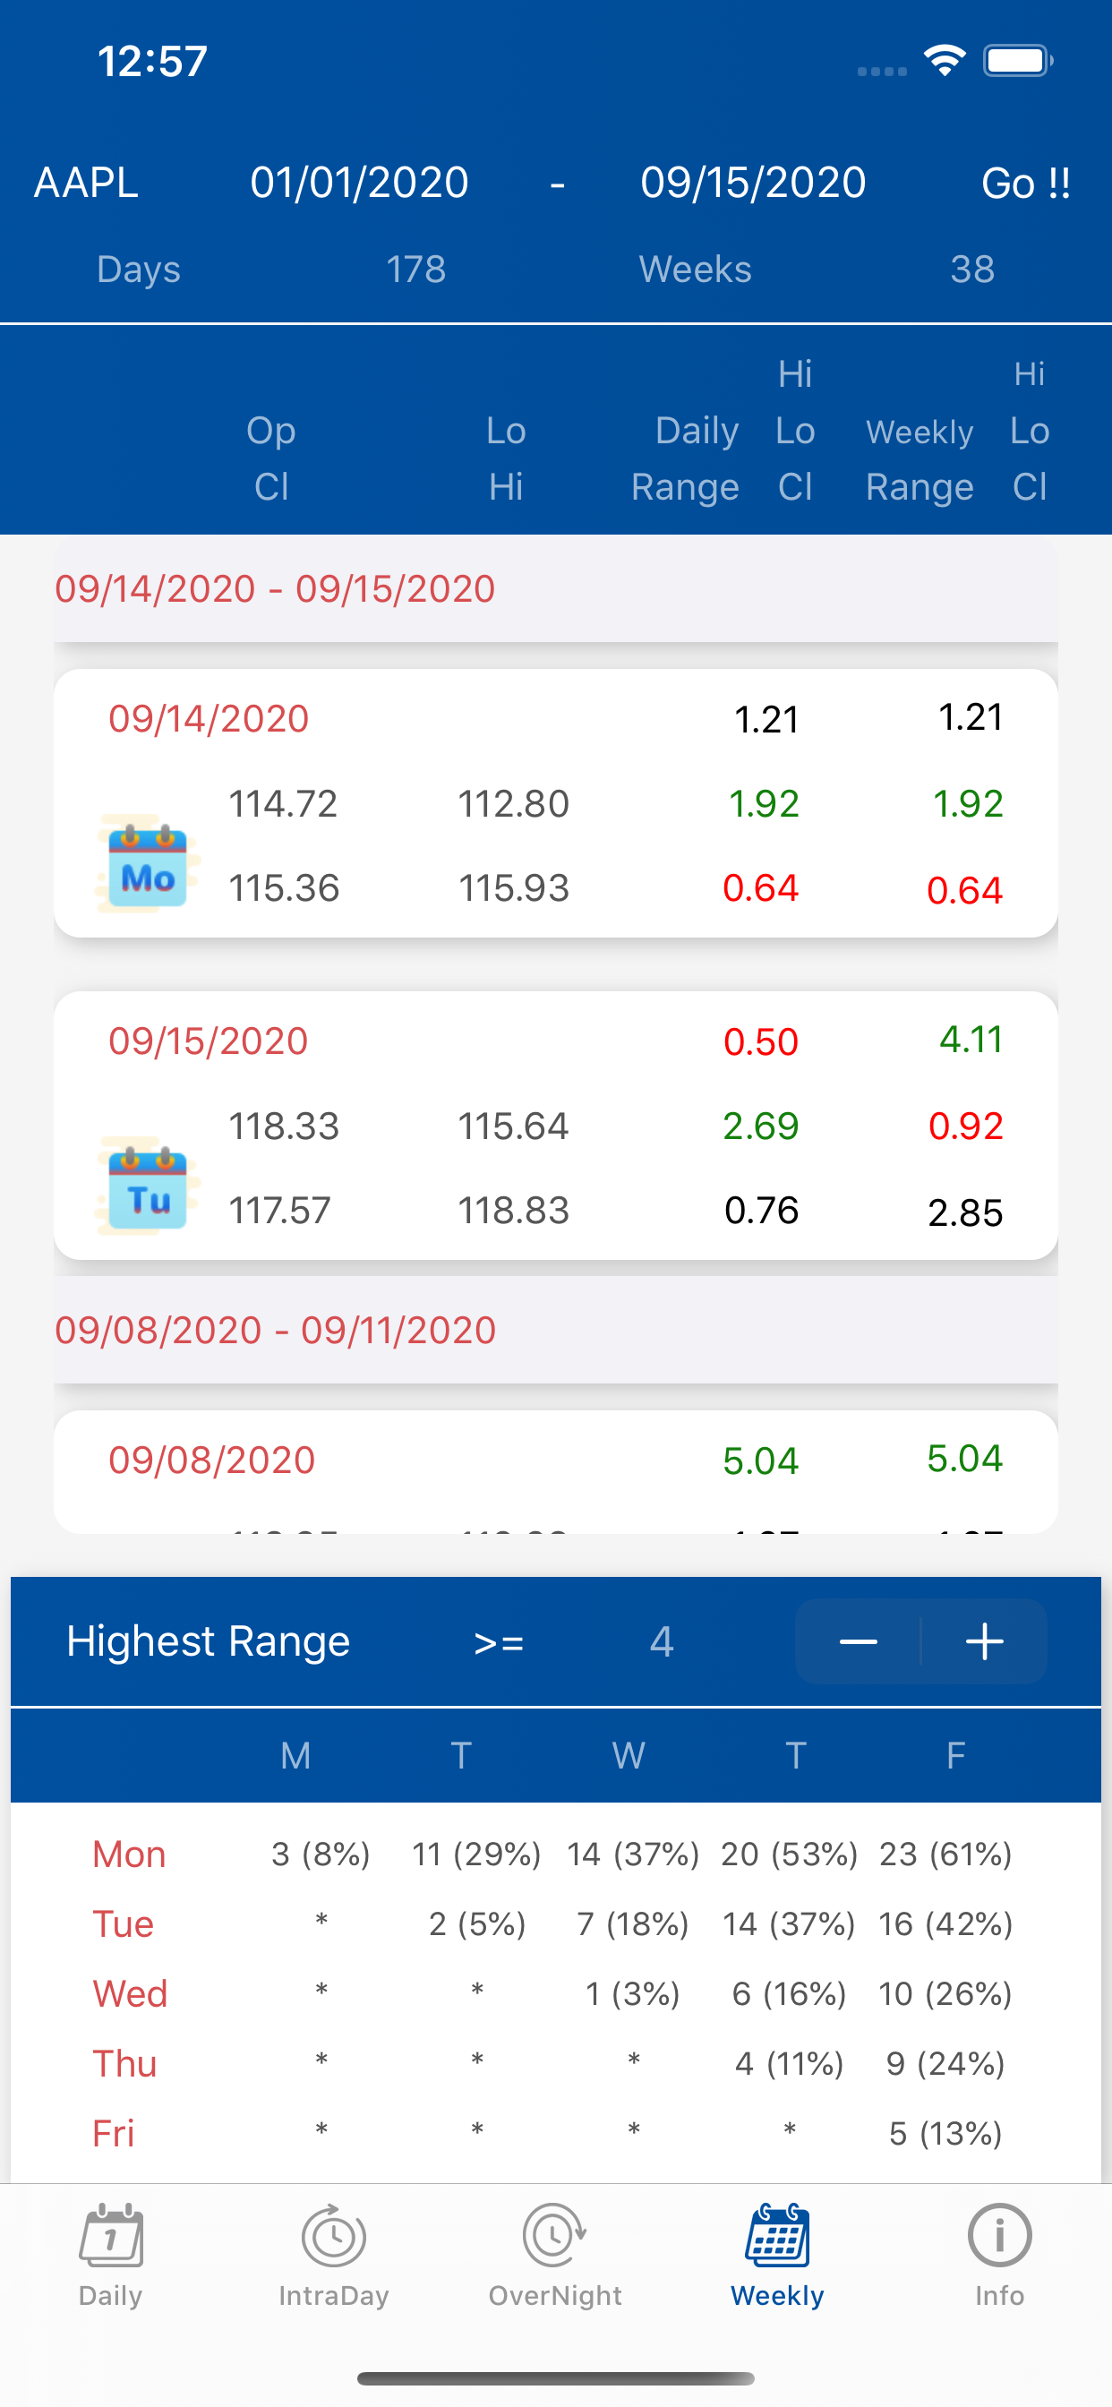Tap the high price 118.83

tap(513, 1211)
